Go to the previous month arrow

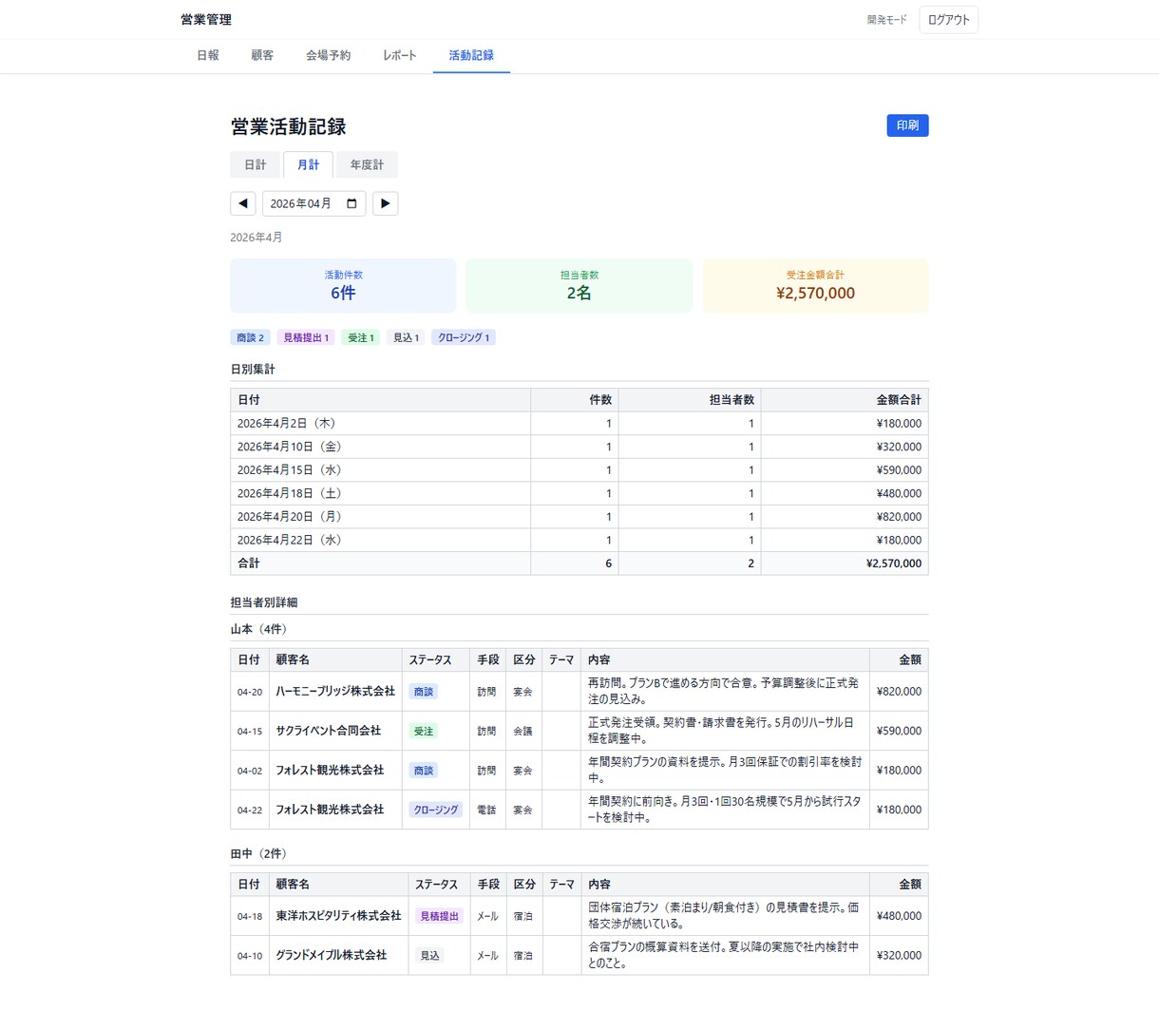click(x=243, y=203)
